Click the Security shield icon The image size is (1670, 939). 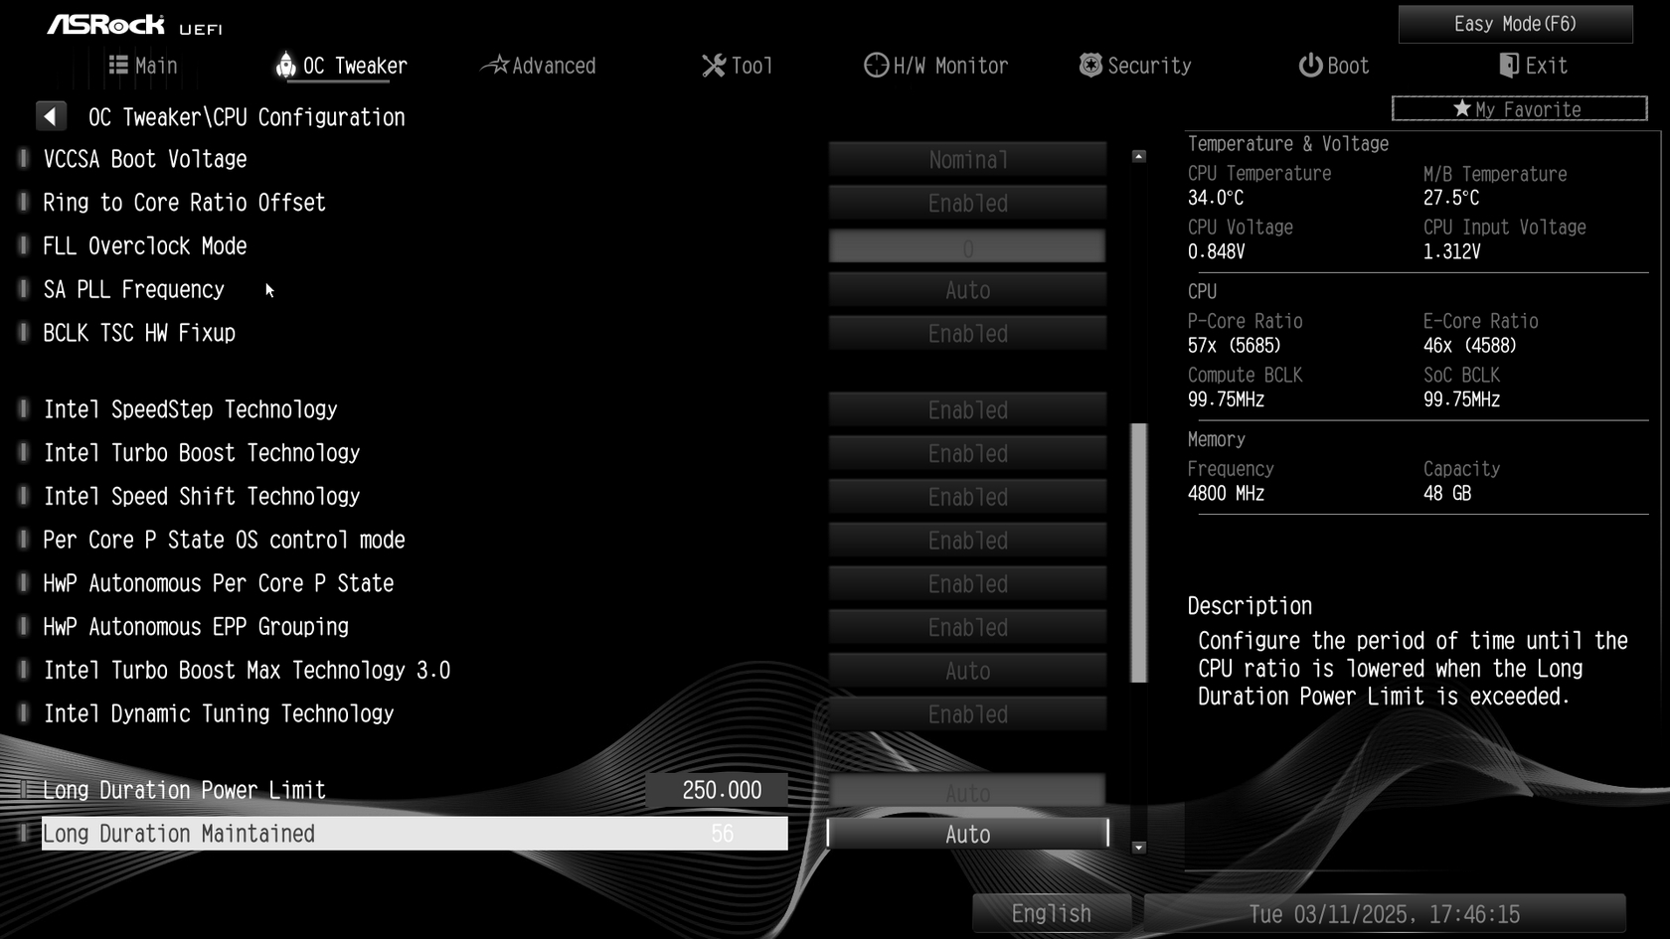[1090, 65]
